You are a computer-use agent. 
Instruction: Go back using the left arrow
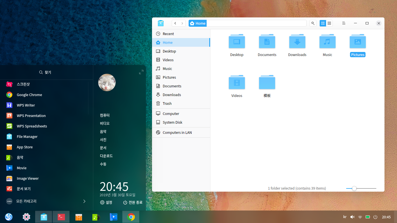point(175,23)
